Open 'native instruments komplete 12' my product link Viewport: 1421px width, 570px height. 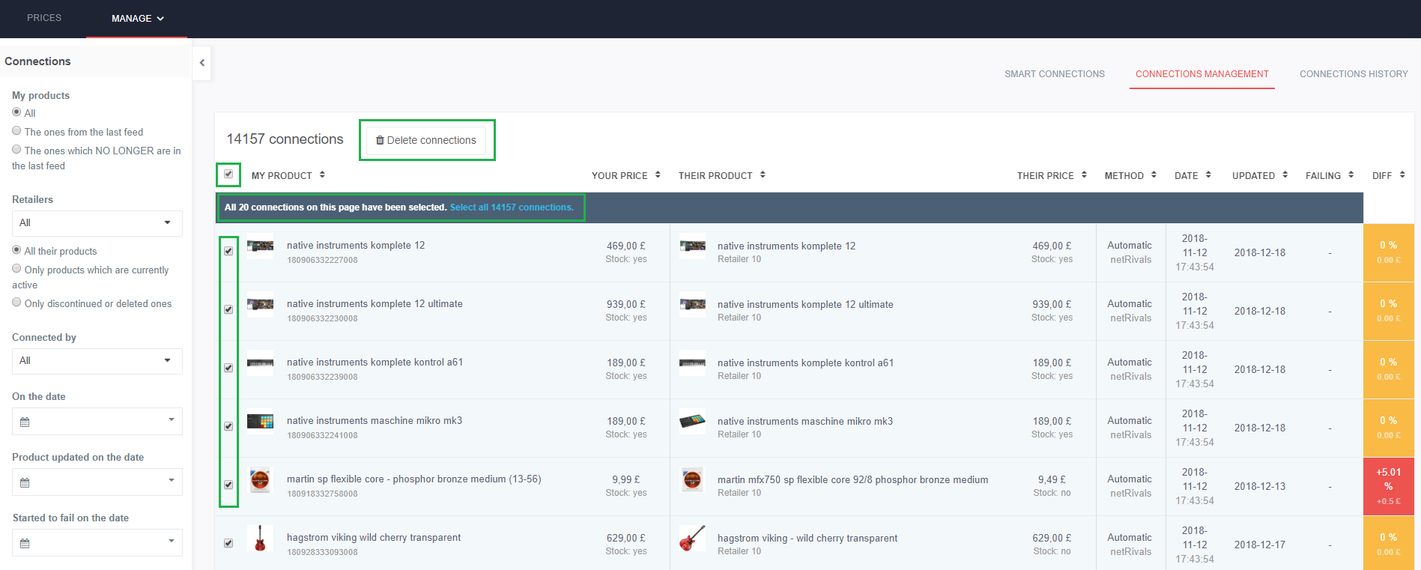pyautogui.click(x=356, y=246)
